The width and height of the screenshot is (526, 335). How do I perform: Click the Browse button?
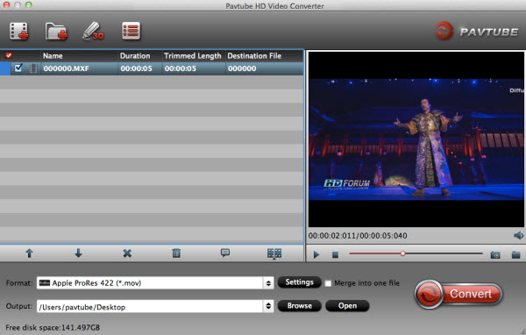pyautogui.click(x=299, y=306)
